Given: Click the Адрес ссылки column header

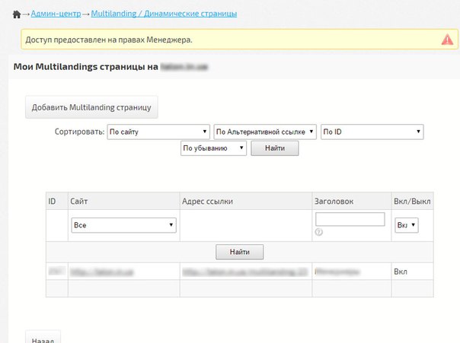Looking at the screenshot, I should pyautogui.click(x=207, y=202).
